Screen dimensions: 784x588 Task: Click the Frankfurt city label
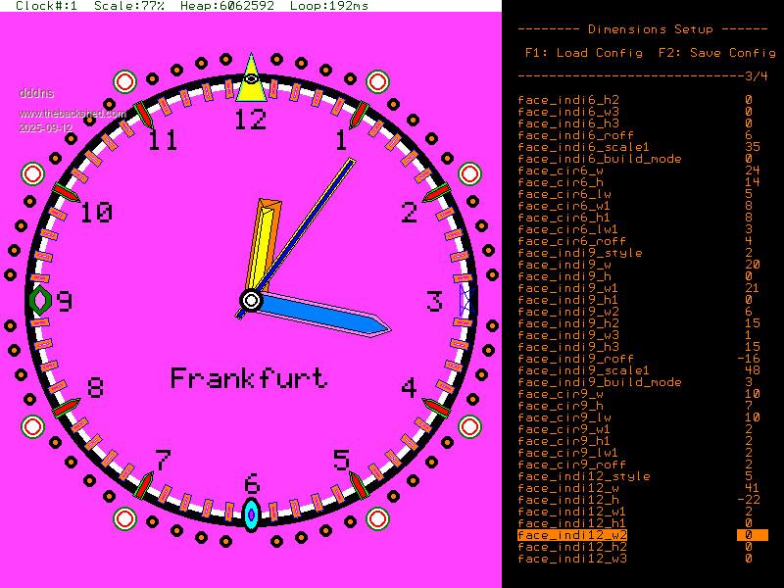[249, 378]
